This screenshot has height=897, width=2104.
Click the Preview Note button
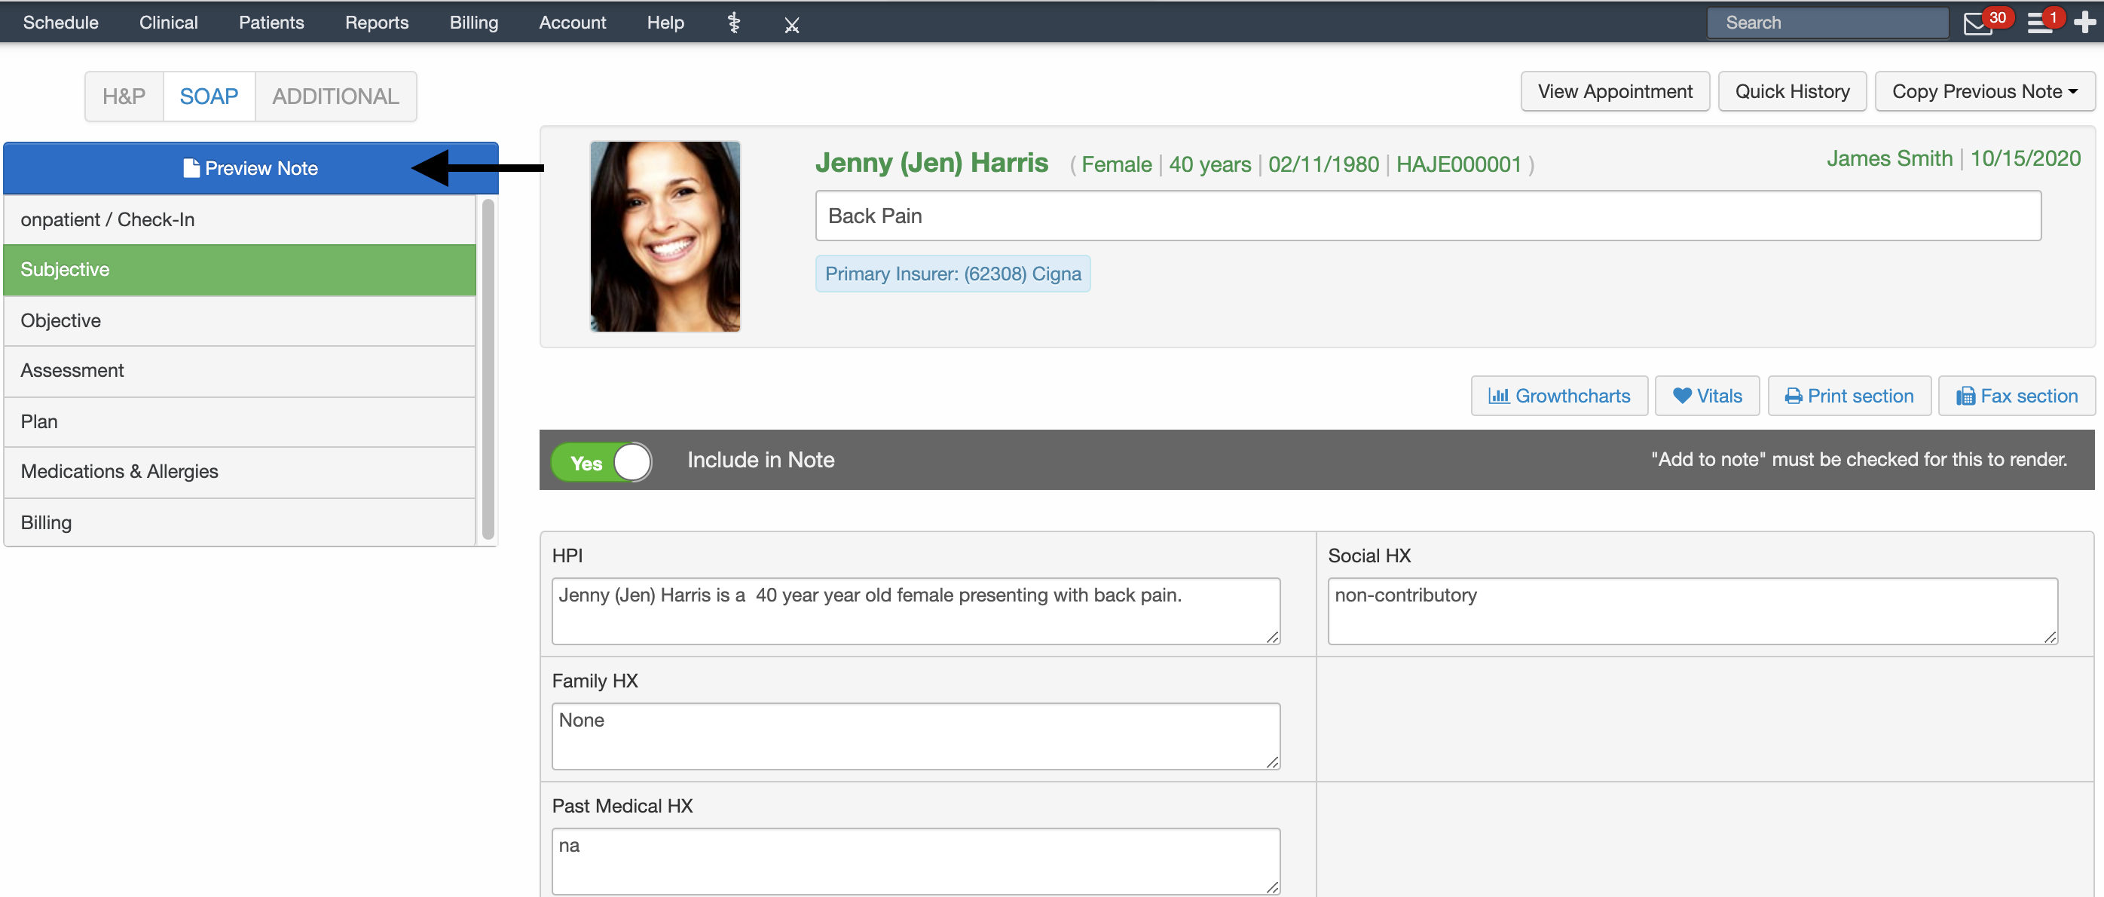pos(250,167)
